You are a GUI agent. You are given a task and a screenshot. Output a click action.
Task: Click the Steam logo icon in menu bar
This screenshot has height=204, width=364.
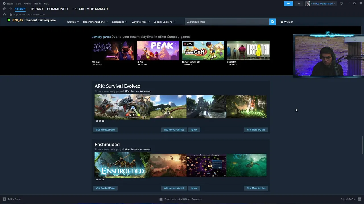[x=4, y=3]
